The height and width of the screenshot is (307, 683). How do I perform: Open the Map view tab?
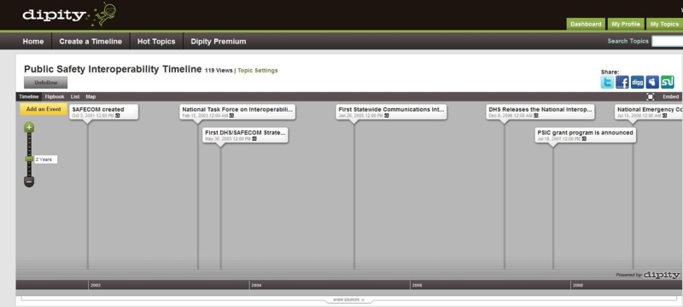[x=90, y=97]
